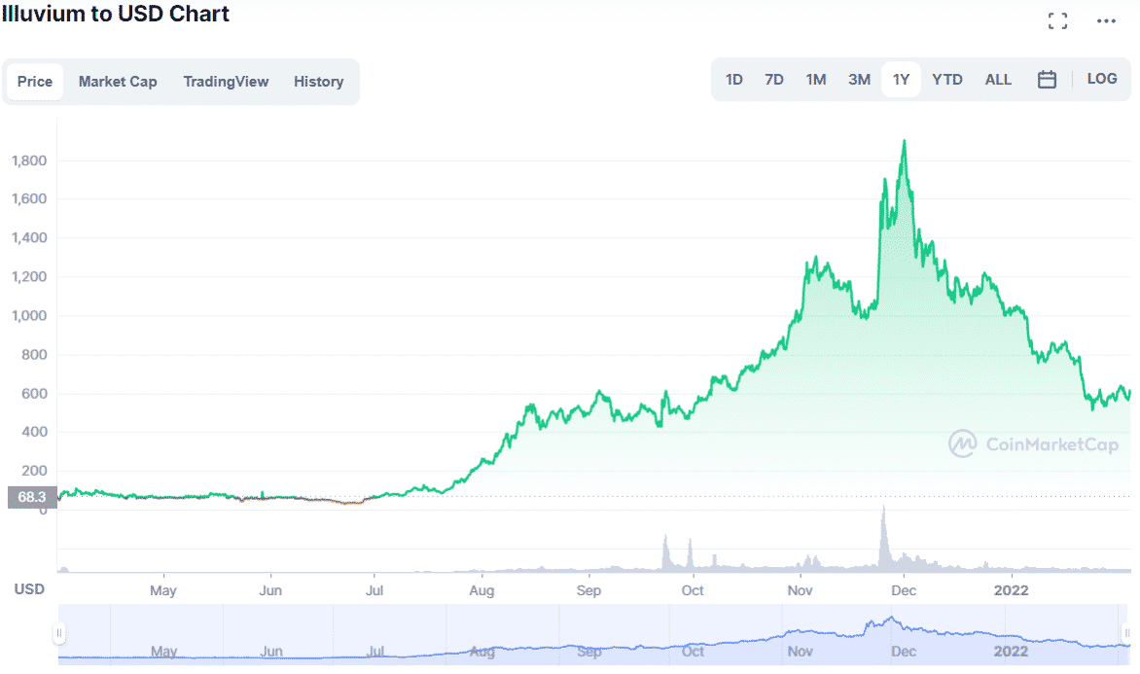Click the 800 y-axis label
This screenshot has height=674, width=1140.
click(x=34, y=354)
